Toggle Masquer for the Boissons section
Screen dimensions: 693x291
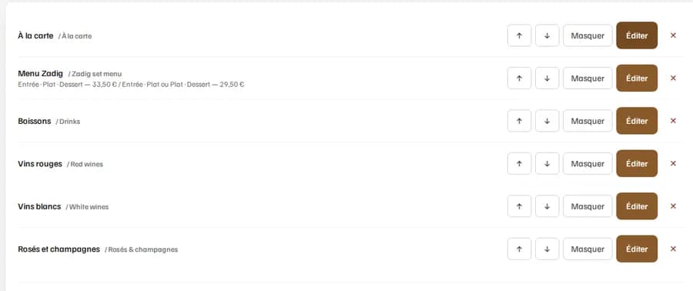click(x=588, y=121)
